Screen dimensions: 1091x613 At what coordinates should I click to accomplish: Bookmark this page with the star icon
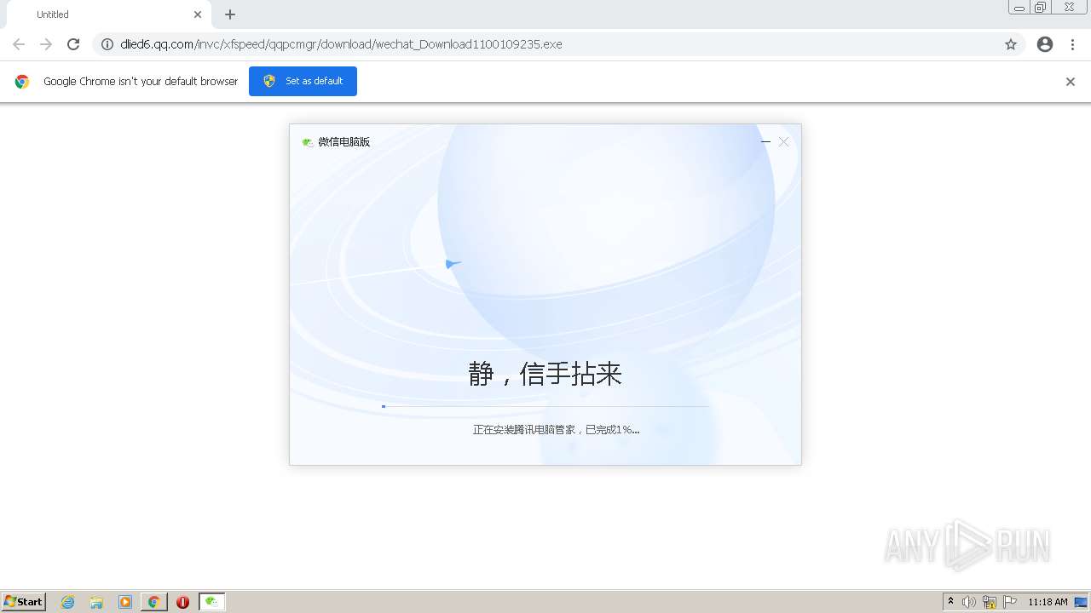pyautogui.click(x=1011, y=44)
